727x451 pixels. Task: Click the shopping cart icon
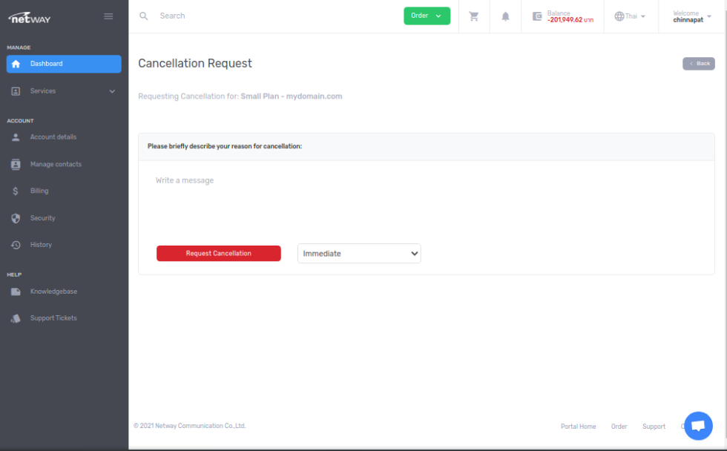pos(474,16)
